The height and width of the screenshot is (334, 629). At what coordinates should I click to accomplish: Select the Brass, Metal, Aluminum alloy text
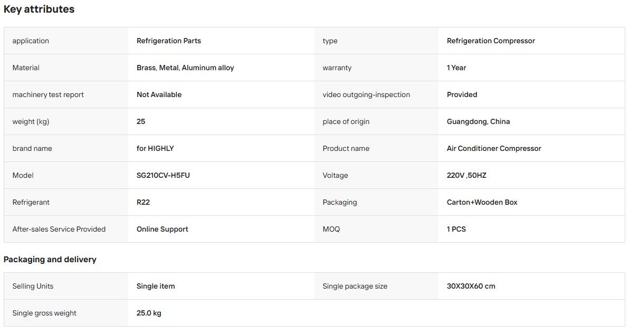coord(185,68)
